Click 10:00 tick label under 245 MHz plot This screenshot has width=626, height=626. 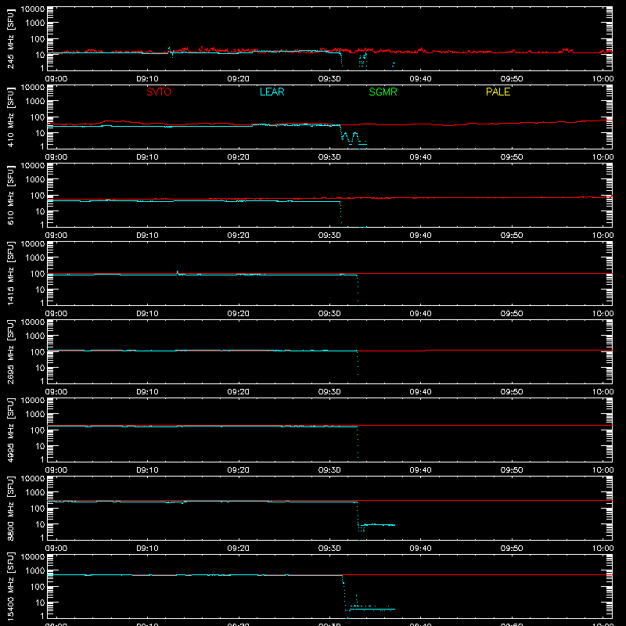(x=603, y=79)
